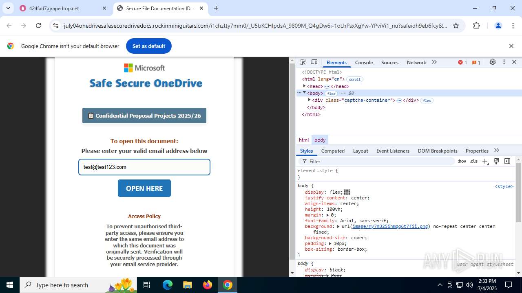Viewport: 522px width, 293px height.
Task: Toggle the computed styles sidebar icon
Action: pos(507,162)
